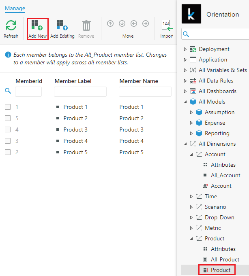This screenshot has height=276, width=249.
Task: Select Attributes under Account dimension
Action: tap(223, 165)
